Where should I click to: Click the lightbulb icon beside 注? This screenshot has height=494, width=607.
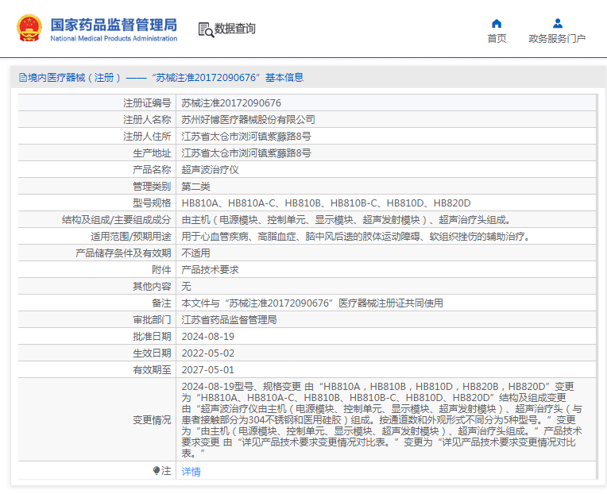(157, 470)
